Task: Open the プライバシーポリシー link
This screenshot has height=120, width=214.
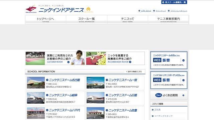Action: [x=179, y=11]
